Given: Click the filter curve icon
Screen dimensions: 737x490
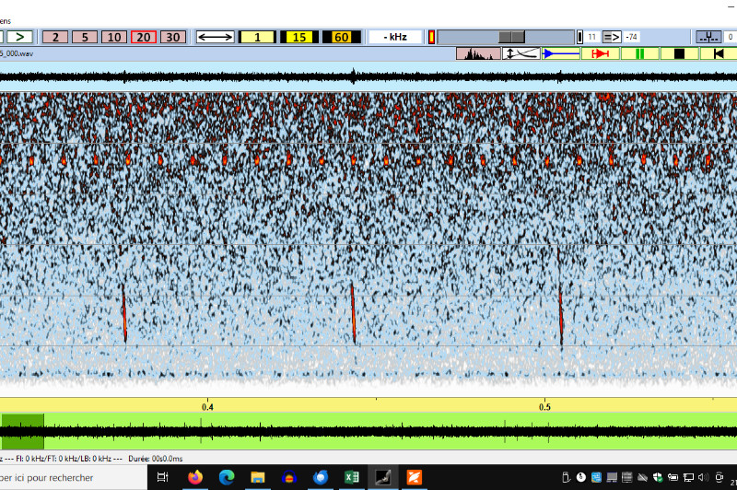Looking at the screenshot, I should point(521,53).
